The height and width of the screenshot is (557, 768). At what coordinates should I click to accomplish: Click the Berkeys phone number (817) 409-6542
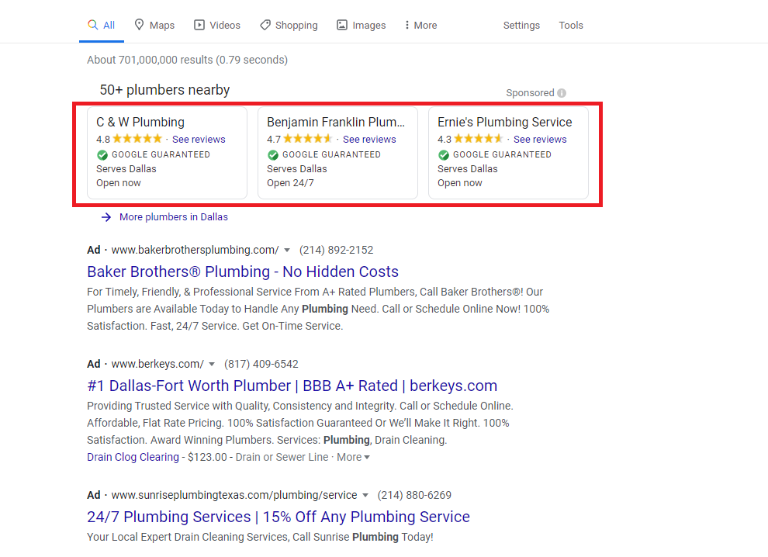pyautogui.click(x=261, y=365)
